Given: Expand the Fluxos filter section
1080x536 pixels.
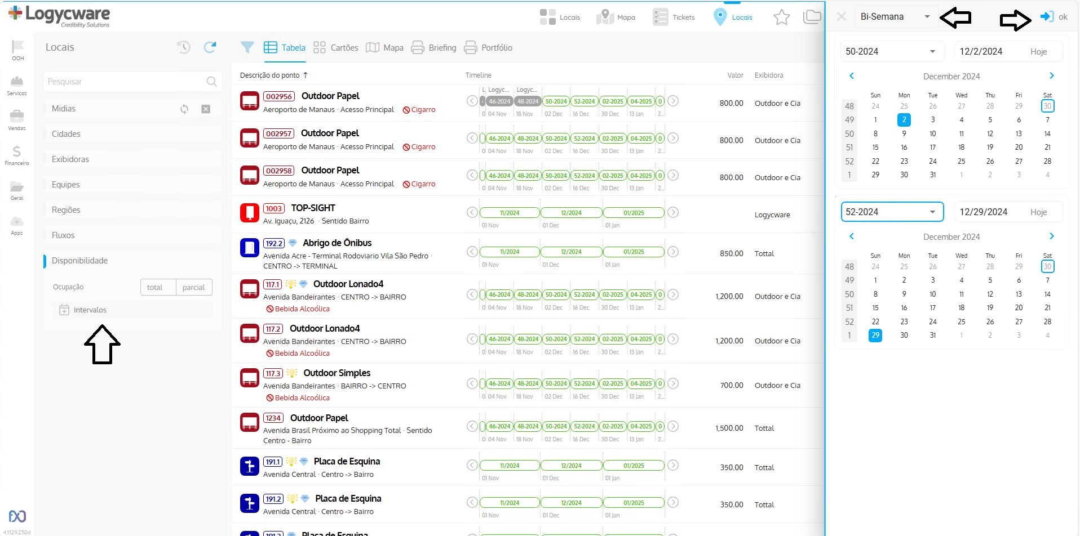Looking at the screenshot, I should [132, 235].
